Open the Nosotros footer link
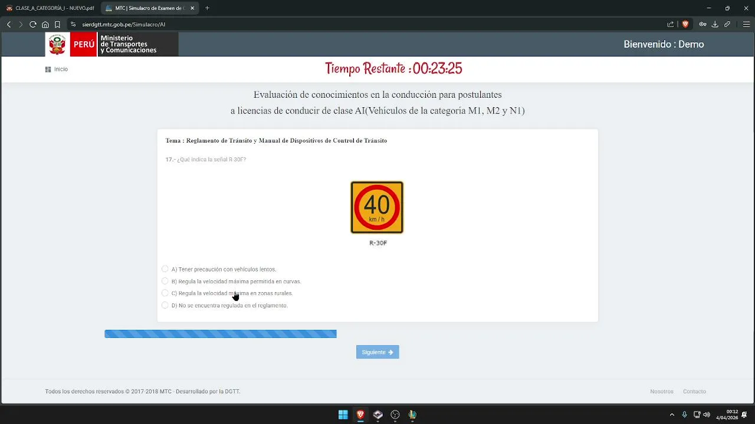Screen dimensions: 755x424 click(662, 392)
